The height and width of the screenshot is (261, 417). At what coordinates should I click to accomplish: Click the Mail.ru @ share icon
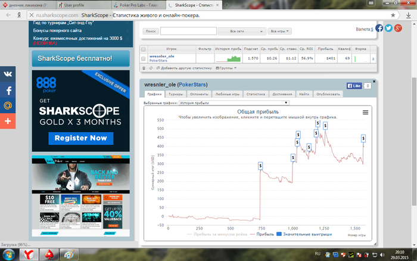click(8, 105)
